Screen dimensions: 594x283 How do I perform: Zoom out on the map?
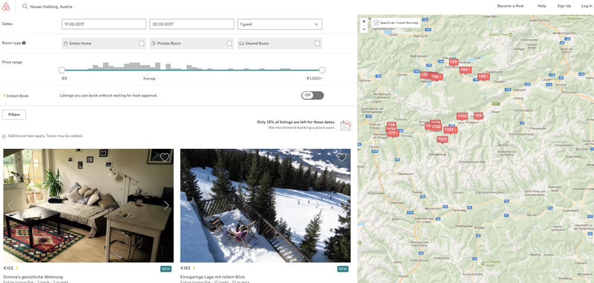click(364, 29)
